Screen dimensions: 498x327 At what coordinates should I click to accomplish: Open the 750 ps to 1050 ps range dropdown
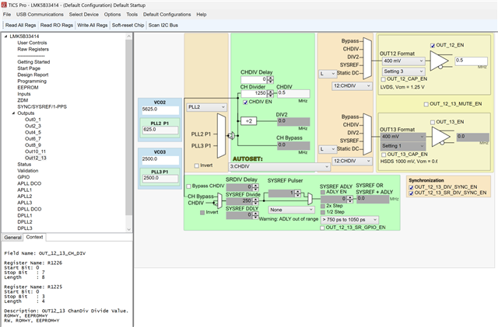tap(349, 220)
